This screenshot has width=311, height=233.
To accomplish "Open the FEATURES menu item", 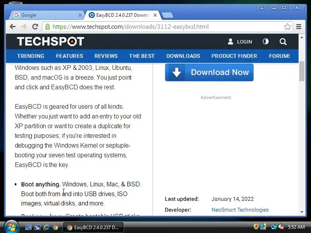I will 70,56.
